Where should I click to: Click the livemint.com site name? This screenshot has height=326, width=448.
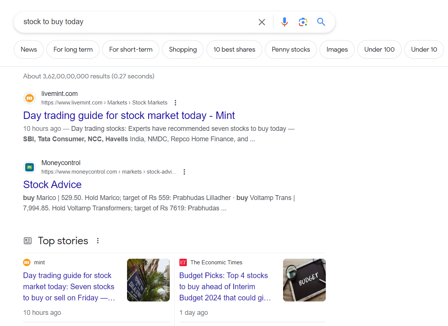pos(59,94)
